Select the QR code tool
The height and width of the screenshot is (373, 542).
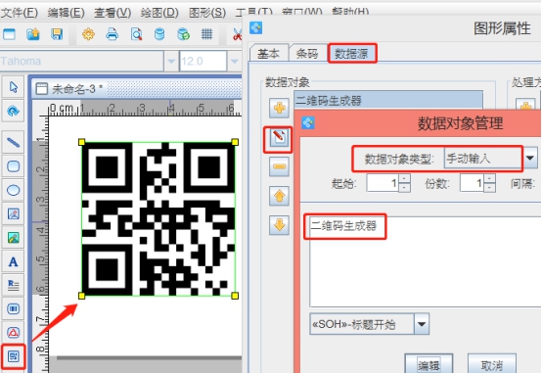click(13, 356)
